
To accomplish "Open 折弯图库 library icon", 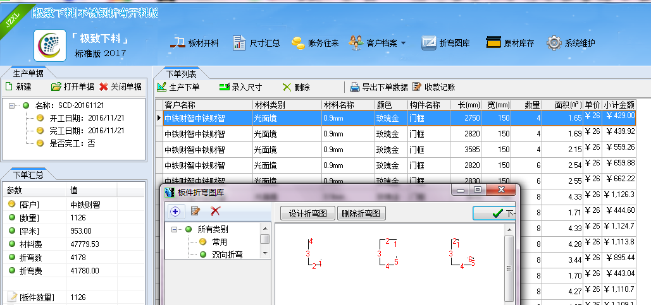I will point(429,43).
